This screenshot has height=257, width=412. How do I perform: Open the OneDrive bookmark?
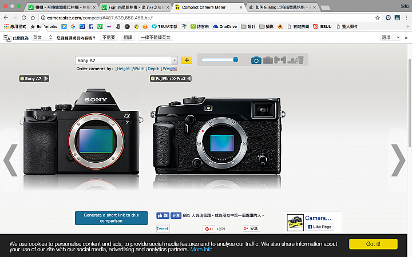tap(225, 26)
